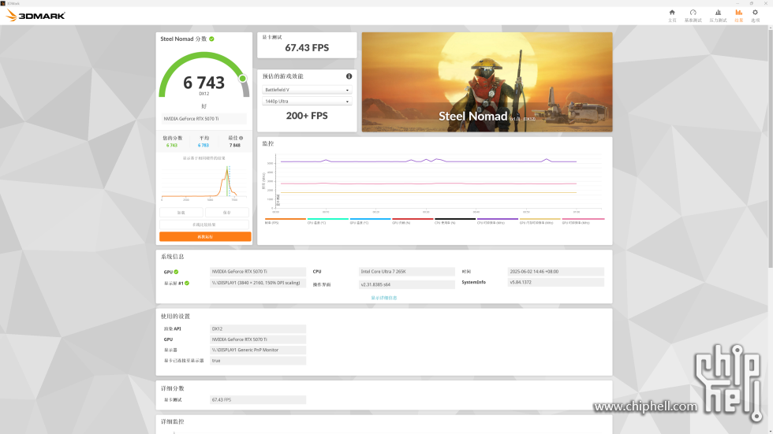Screen dimensions: 773x434
Task: Toggle the pink GPU 时钟频率 (MHz) legend series
Action: 583,221
